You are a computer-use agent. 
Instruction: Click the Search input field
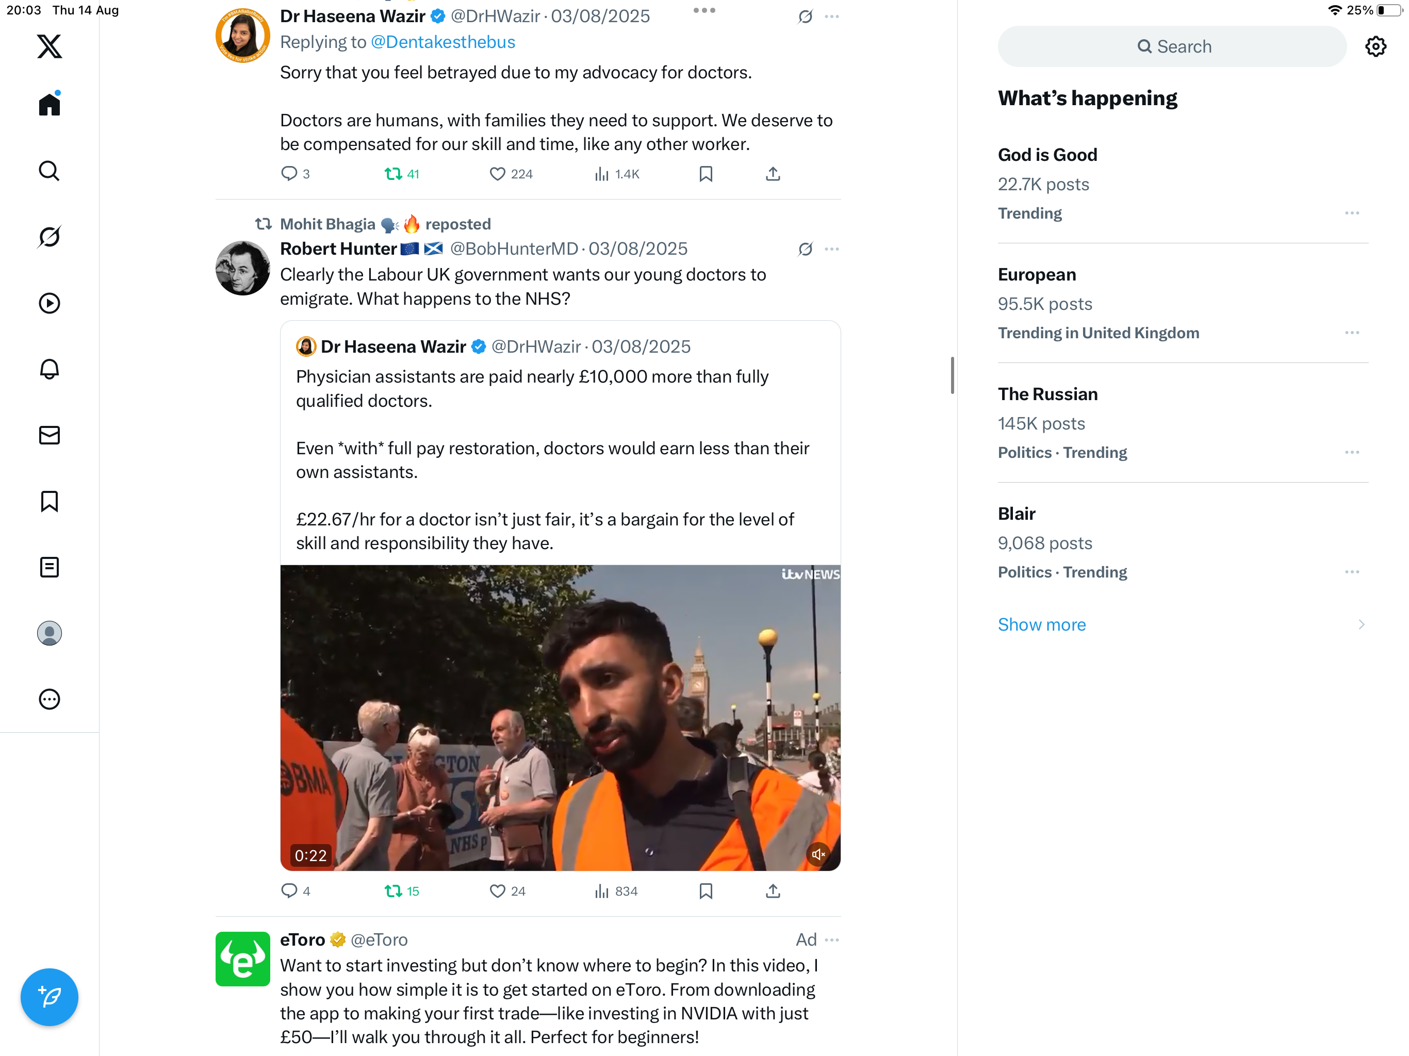pyautogui.click(x=1172, y=46)
